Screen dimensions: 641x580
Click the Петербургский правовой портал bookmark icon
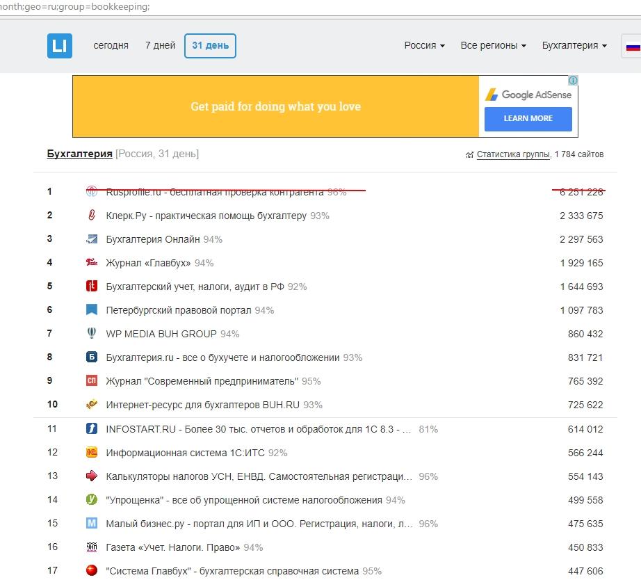pos(92,309)
